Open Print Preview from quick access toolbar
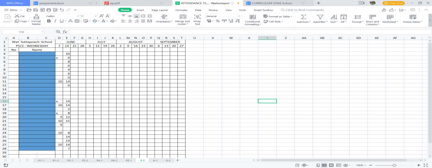 tap(55, 10)
